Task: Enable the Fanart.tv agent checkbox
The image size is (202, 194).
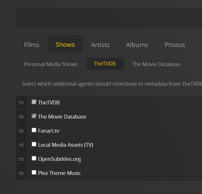Action: coord(34,130)
